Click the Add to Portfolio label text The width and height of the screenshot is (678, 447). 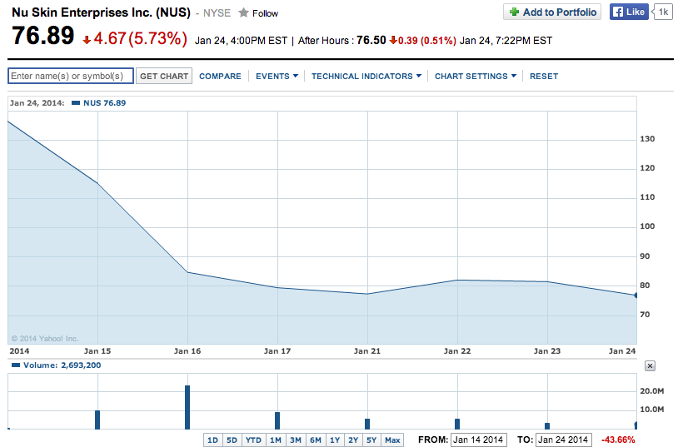click(x=560, y=12)
